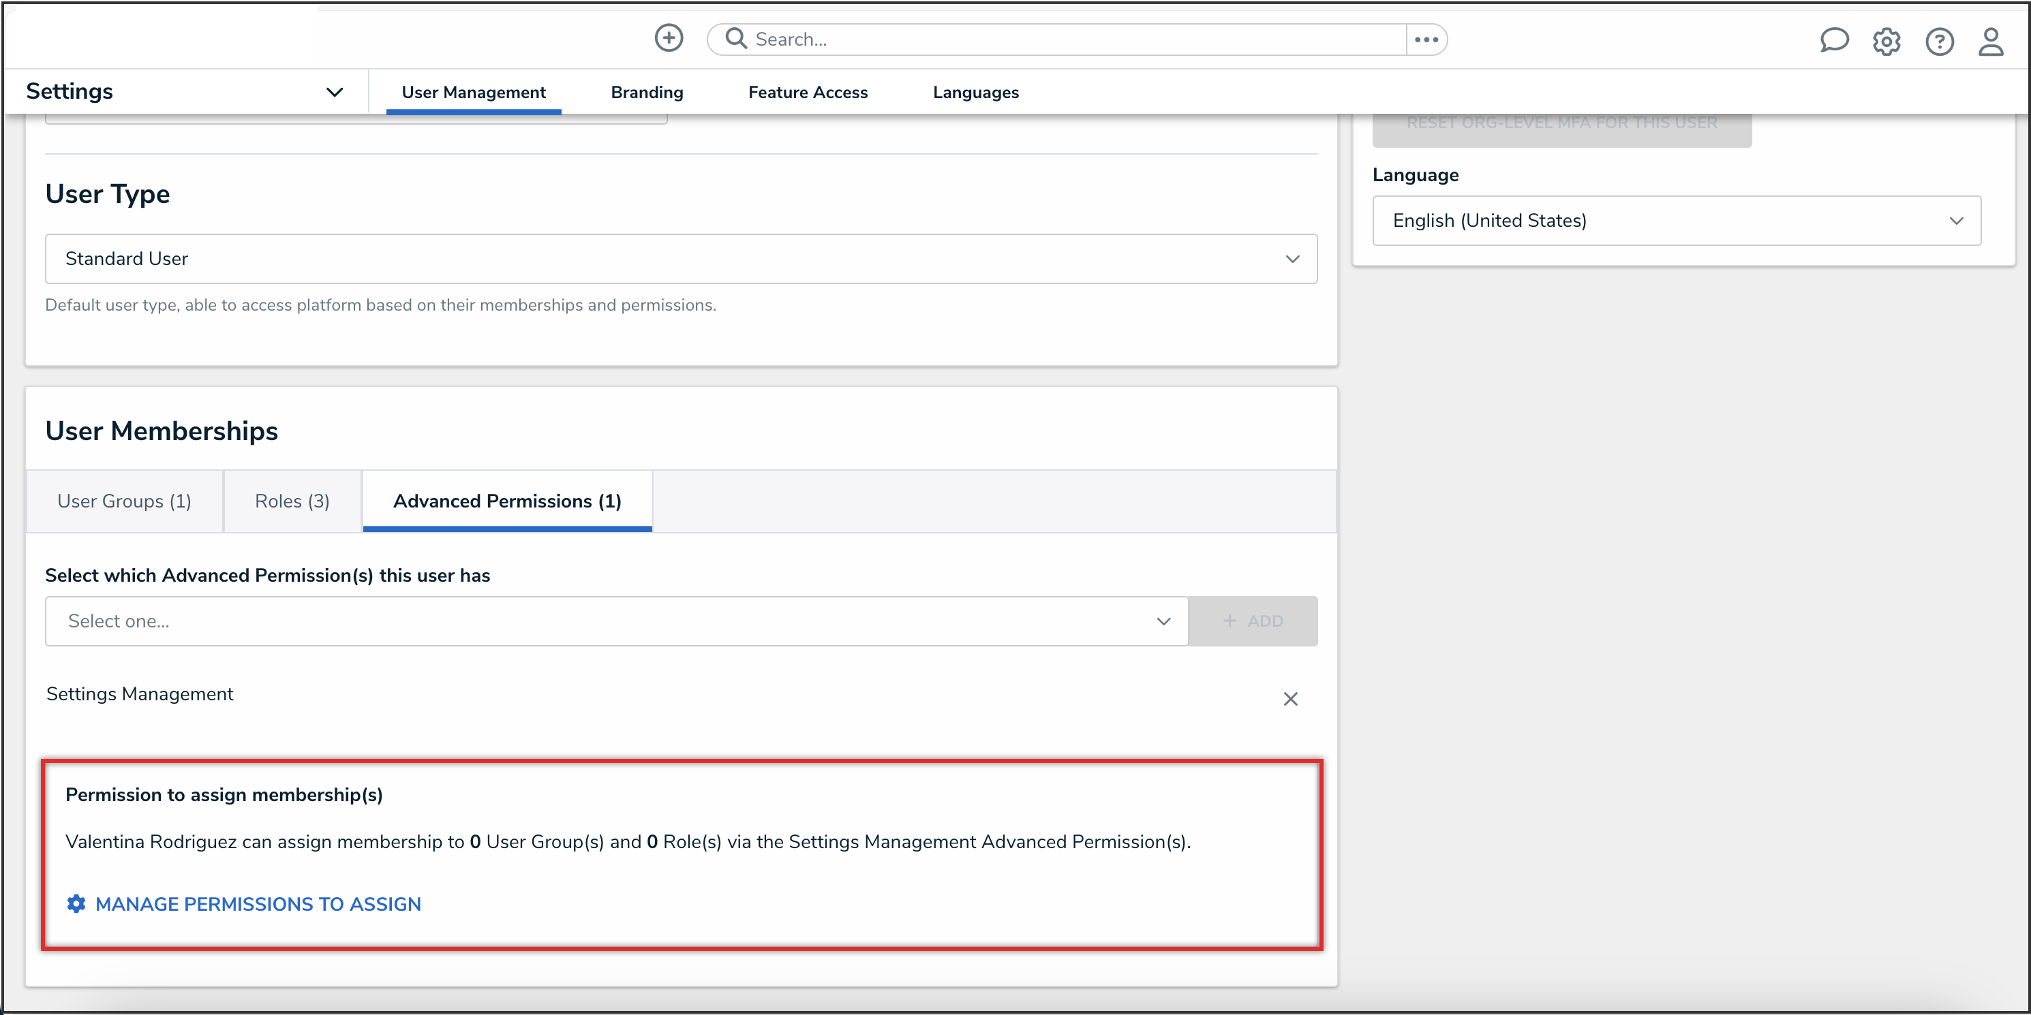Click gear icon beside Manage Permissions
Screen dimensions: 2031x1015
click(x=76, y=904)
